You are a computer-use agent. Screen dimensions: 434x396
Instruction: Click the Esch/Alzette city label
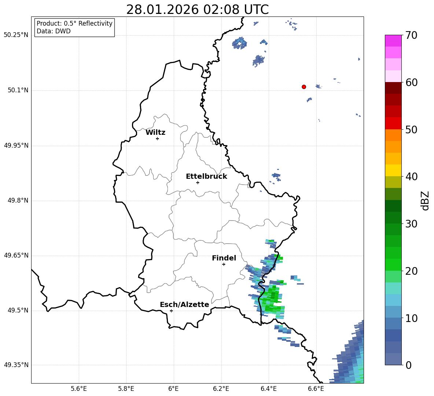(x=184, y=304)
